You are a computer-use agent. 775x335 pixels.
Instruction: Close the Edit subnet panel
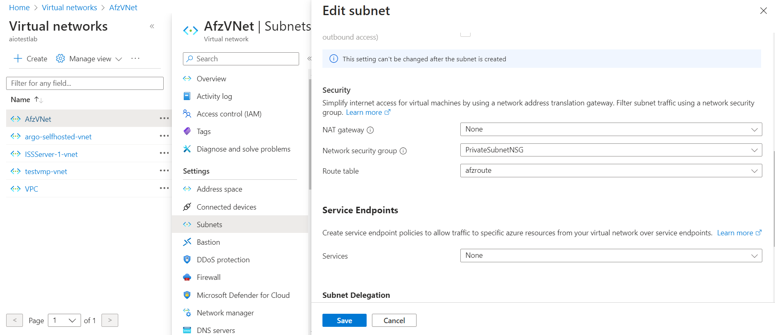pos(763,11)
